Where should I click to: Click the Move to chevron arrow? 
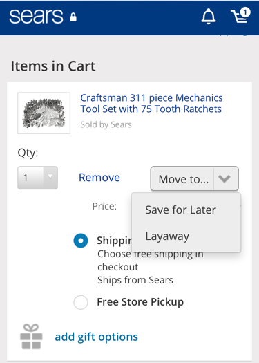click(x=224, y=178)
